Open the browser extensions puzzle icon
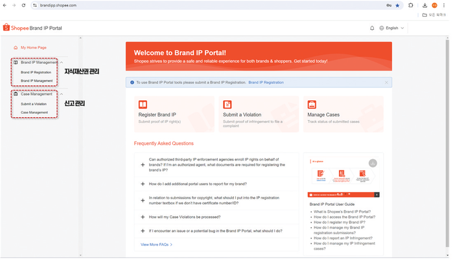The image size is (453, 262). point(410,5)
